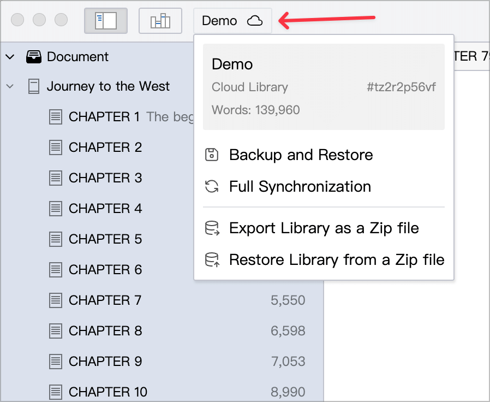490x402 pixels.
Task: Select Export Library as a Zip file
Action: click(324, 228)
